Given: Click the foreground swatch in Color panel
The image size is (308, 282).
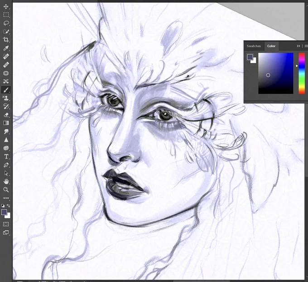Looking at the screenshot, I should (250, 57).
